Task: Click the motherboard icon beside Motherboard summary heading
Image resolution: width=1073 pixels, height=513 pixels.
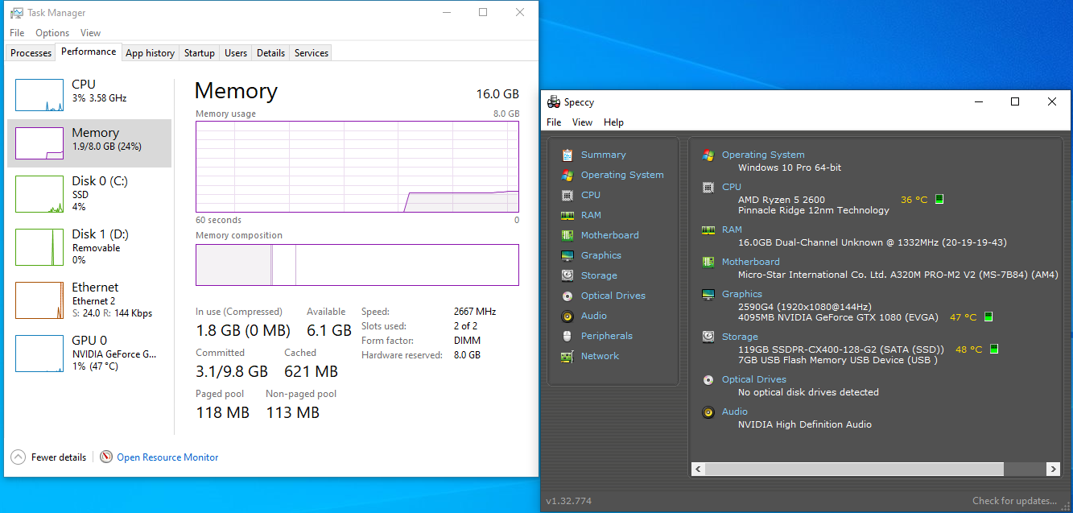Action: click(708, 262)
